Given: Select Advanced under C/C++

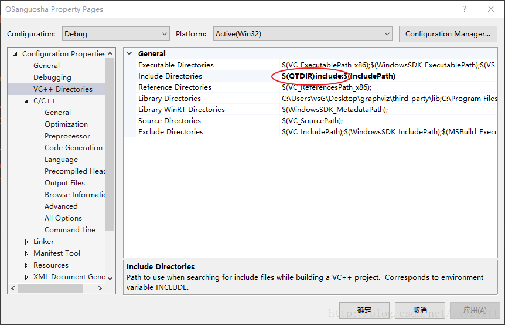Looking at the screenshot, I should (x=61, y=206).
